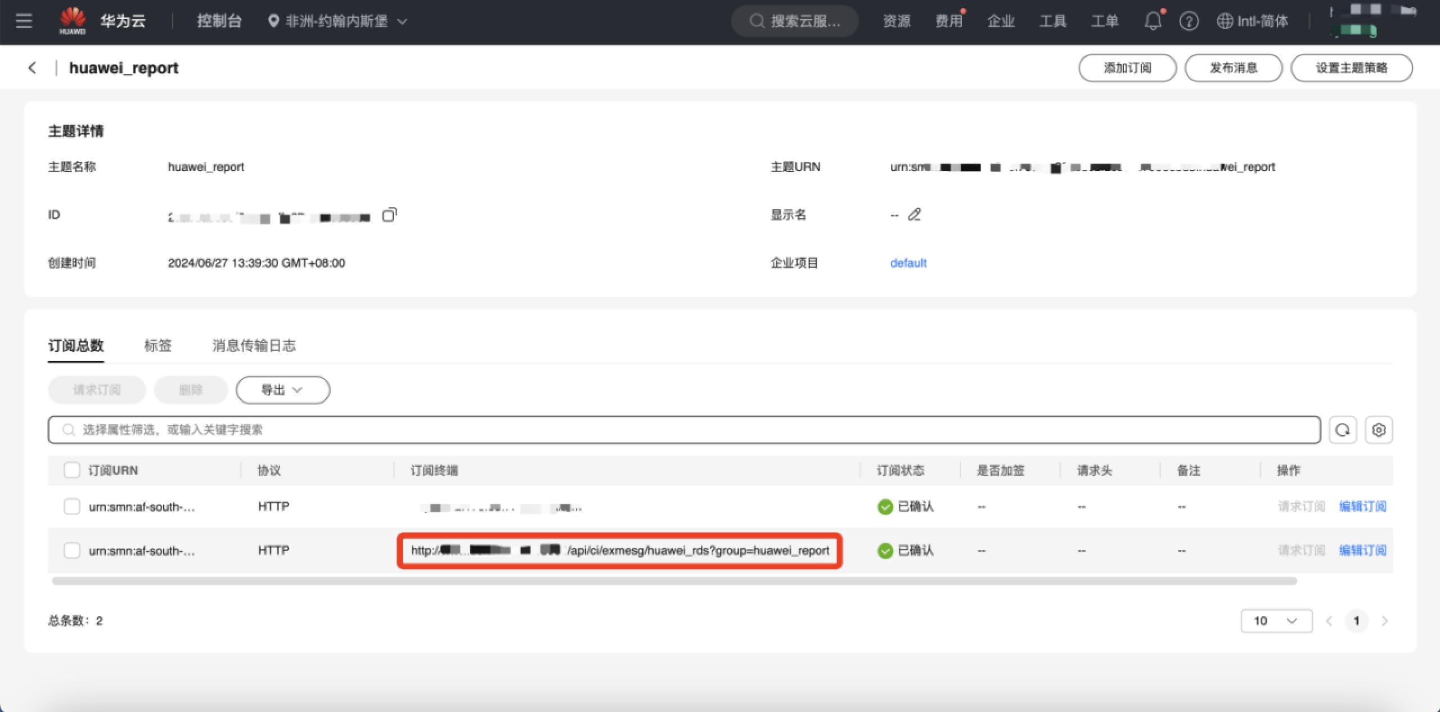Edit display name with the pencil icon
Viewport: 1440px width, 712px height.
pyautogui.click(x=915, y=215)
